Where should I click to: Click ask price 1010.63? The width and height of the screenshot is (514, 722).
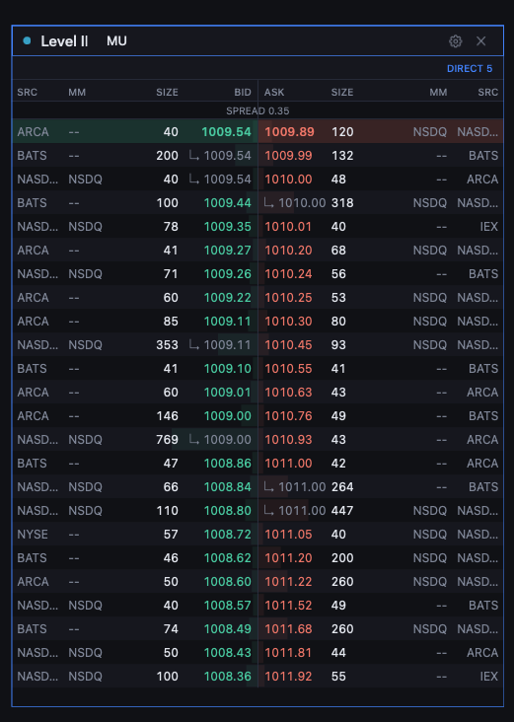[x=288, y=393]
